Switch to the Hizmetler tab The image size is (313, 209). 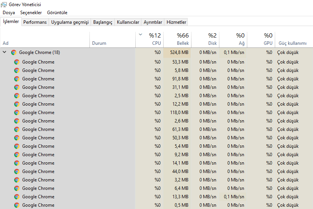176,22
